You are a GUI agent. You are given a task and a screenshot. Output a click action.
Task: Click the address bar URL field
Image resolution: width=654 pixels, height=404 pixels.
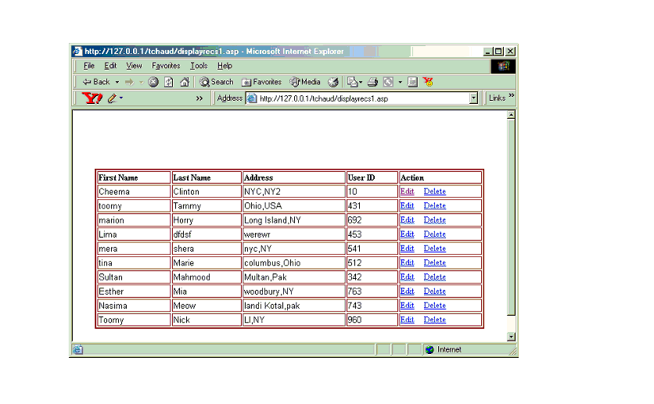pos(363,98)
